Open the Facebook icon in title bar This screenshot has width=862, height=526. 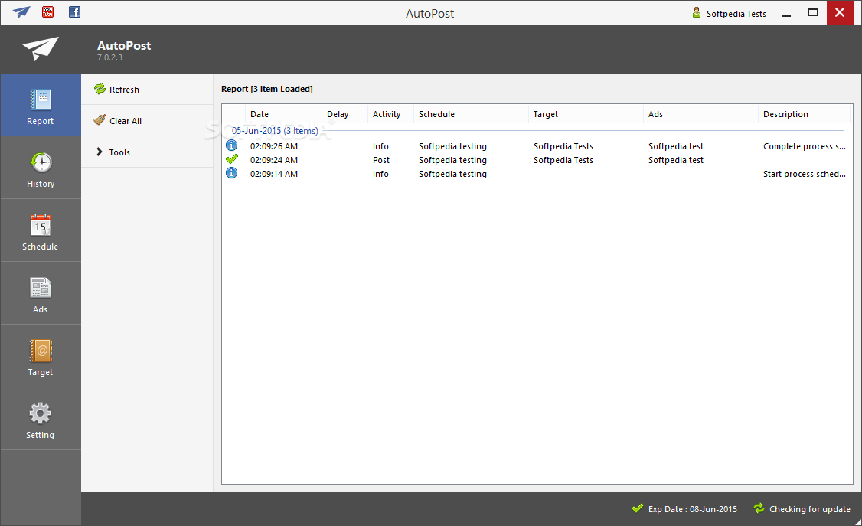74,11
